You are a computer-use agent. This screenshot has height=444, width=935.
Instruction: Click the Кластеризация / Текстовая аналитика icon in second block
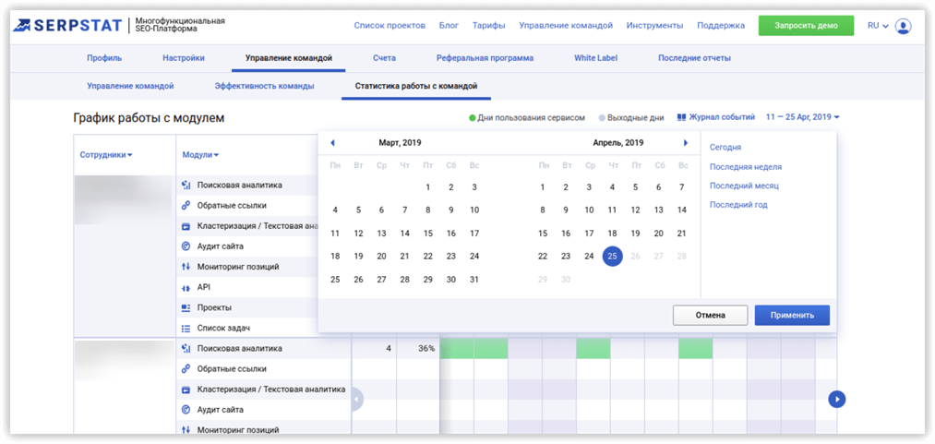point(186,390)
